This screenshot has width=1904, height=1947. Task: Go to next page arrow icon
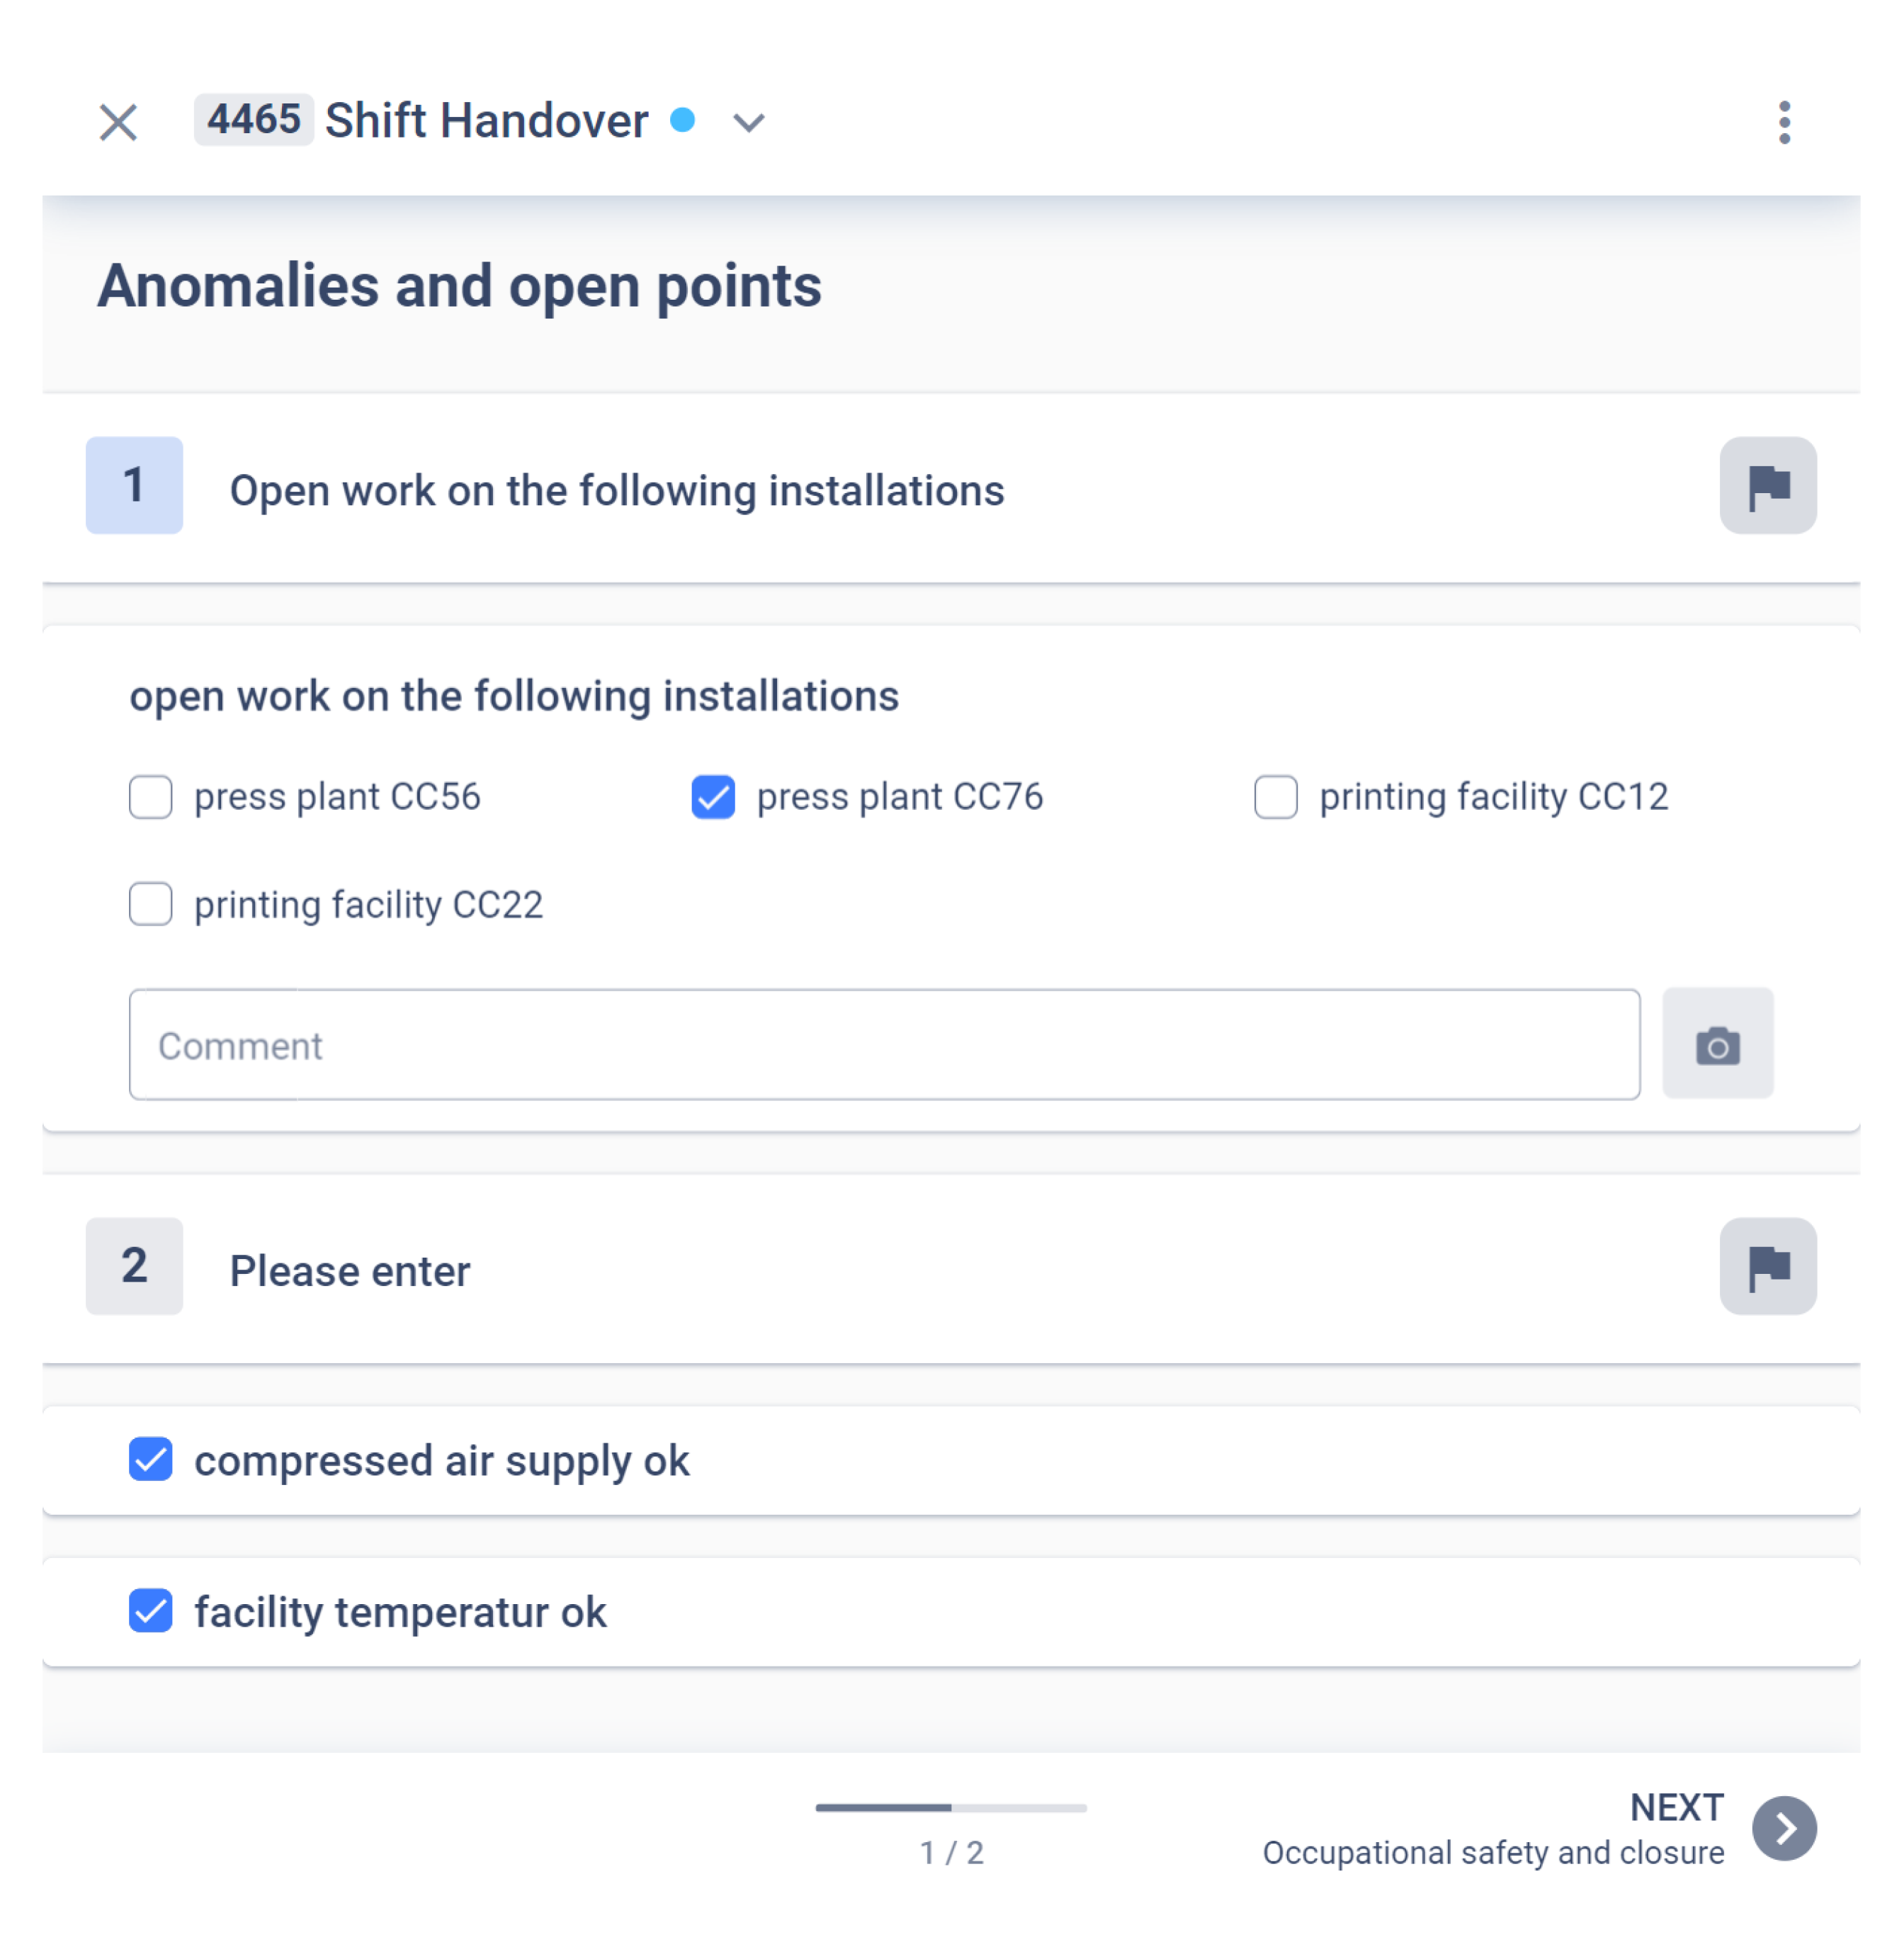(x=1784, y=1828)
